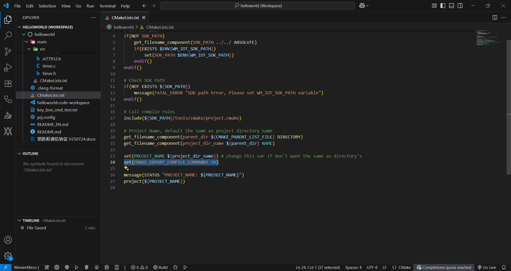Viewport: 511px width, 271px height.
Task: Click the WinnerMicro download flash icon
Action: [97, 267]
